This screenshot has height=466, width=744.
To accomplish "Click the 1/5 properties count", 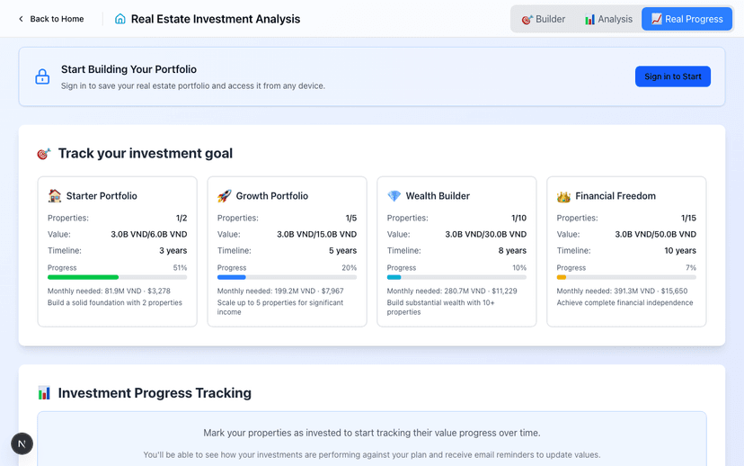I will (351, 218).
